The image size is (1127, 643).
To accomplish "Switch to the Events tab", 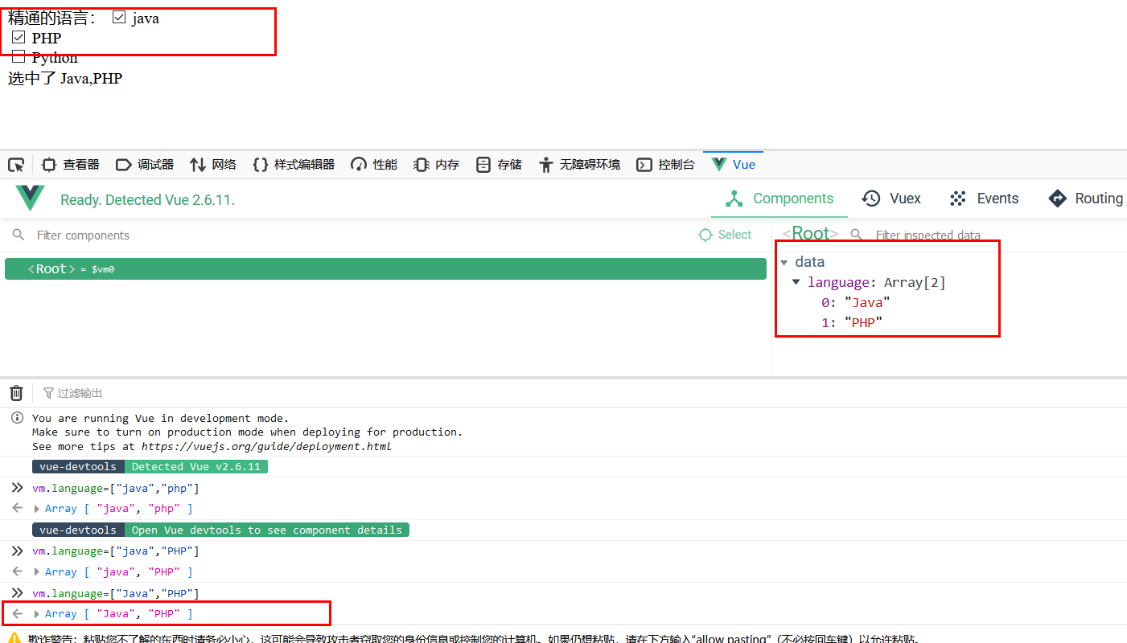I will tap(984, 199).
